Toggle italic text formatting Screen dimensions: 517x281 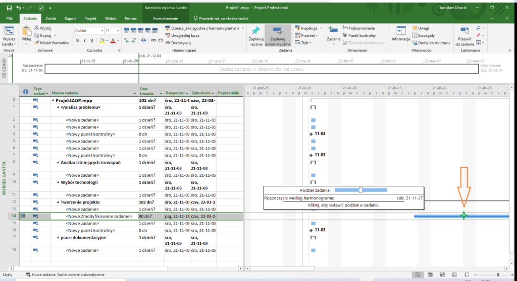pyautogui.click(x=85, y=41)
